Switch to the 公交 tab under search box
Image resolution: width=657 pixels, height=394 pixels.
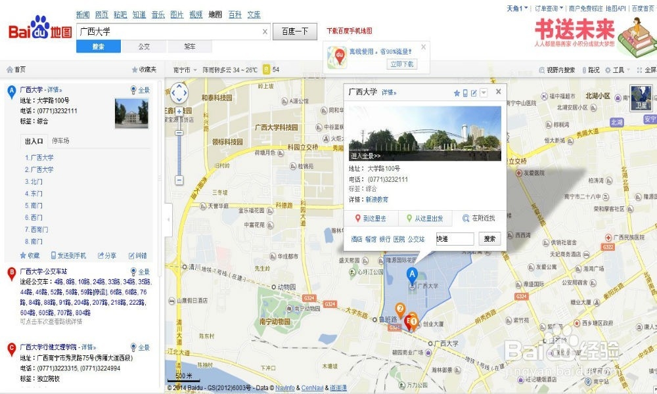pyautogui.click(x=144, y=47)
